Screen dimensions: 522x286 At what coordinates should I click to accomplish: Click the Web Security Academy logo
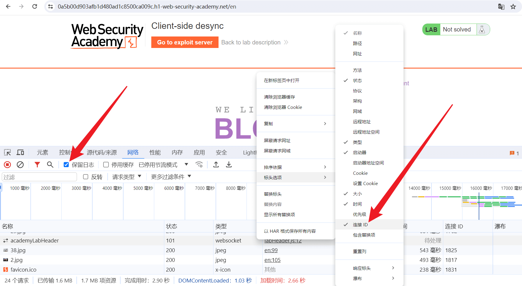[x=107, y=36]
